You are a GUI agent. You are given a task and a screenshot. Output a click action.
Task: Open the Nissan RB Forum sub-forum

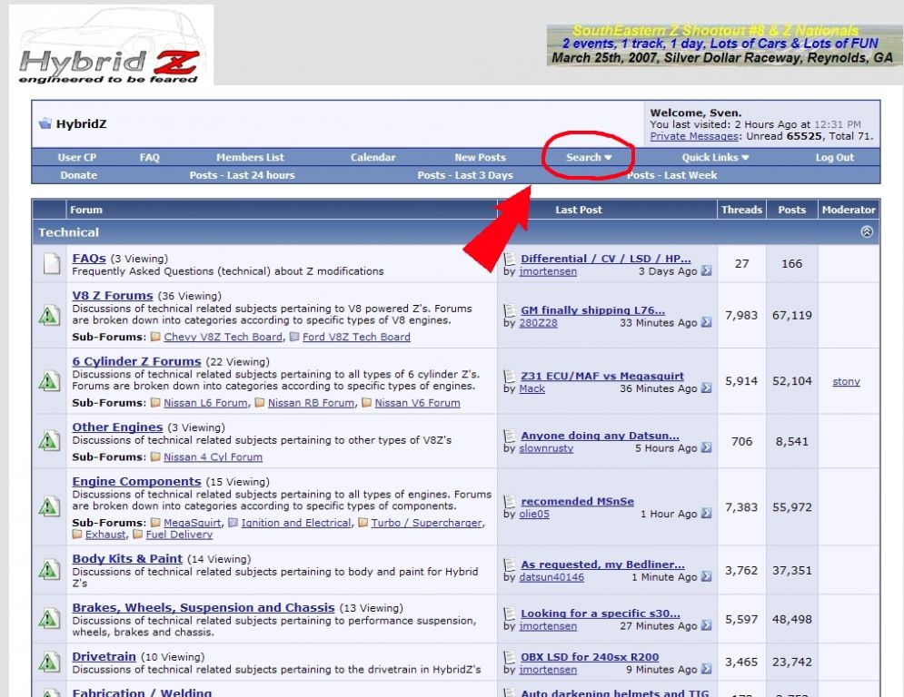[312, 403]
